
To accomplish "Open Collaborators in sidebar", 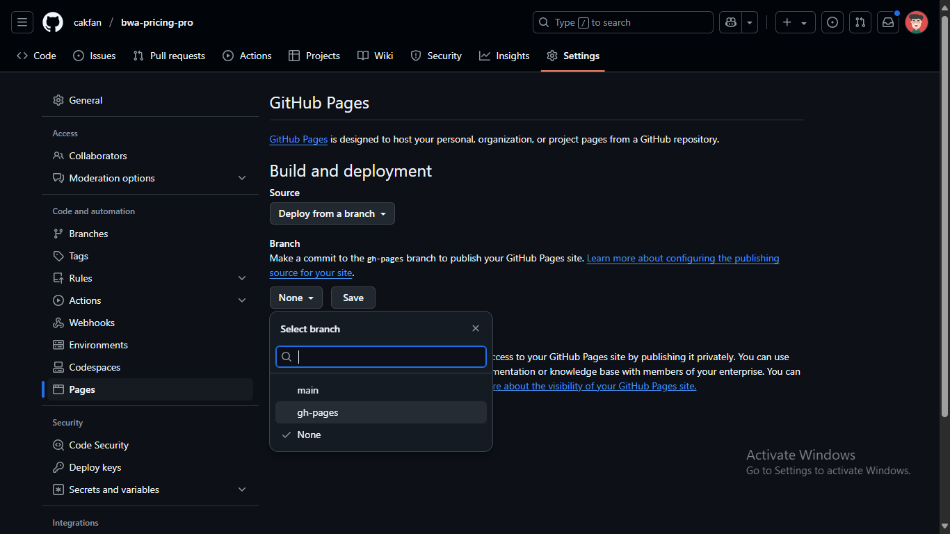I will [150, 156].
